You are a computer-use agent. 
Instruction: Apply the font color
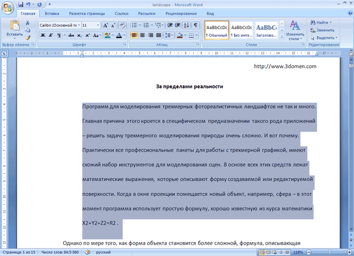tap(119, 35)
